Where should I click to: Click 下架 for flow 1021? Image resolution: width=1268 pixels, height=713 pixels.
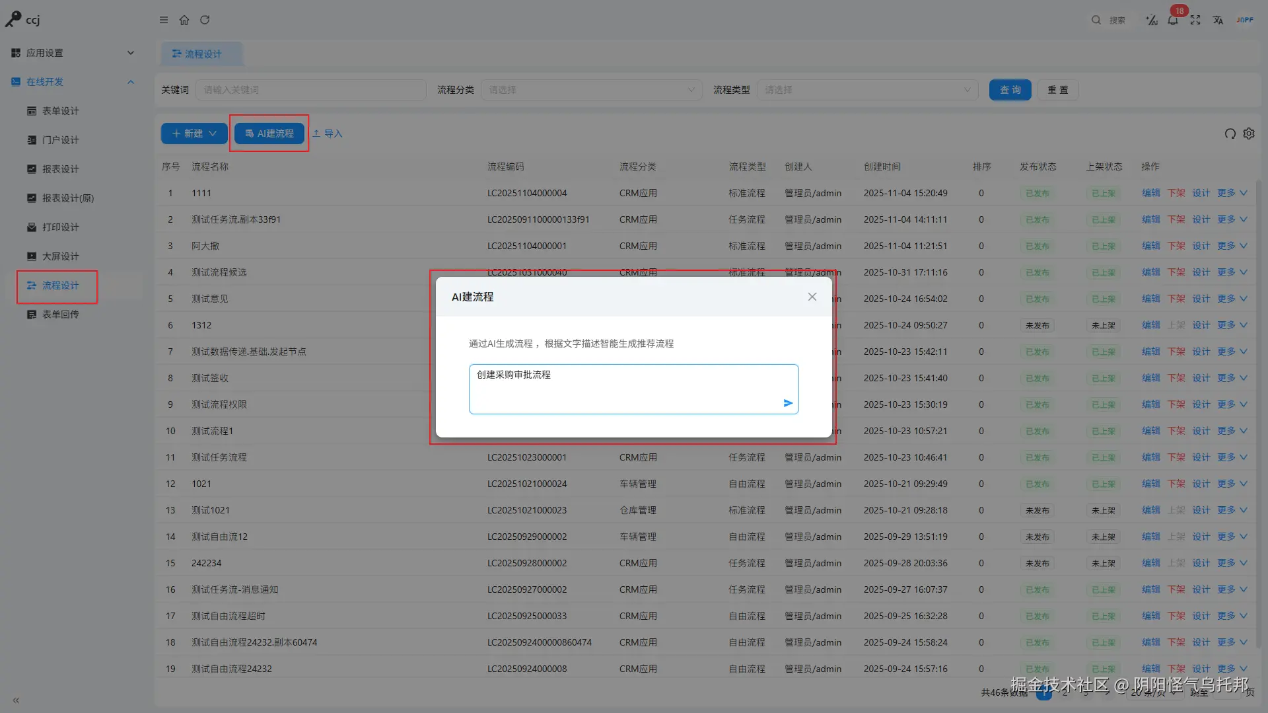1176,484
